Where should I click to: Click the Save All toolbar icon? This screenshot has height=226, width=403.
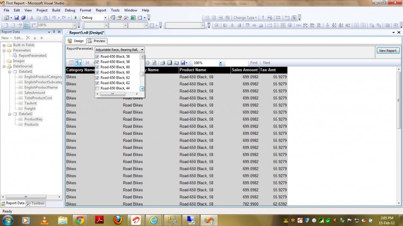tap(23, 18)
